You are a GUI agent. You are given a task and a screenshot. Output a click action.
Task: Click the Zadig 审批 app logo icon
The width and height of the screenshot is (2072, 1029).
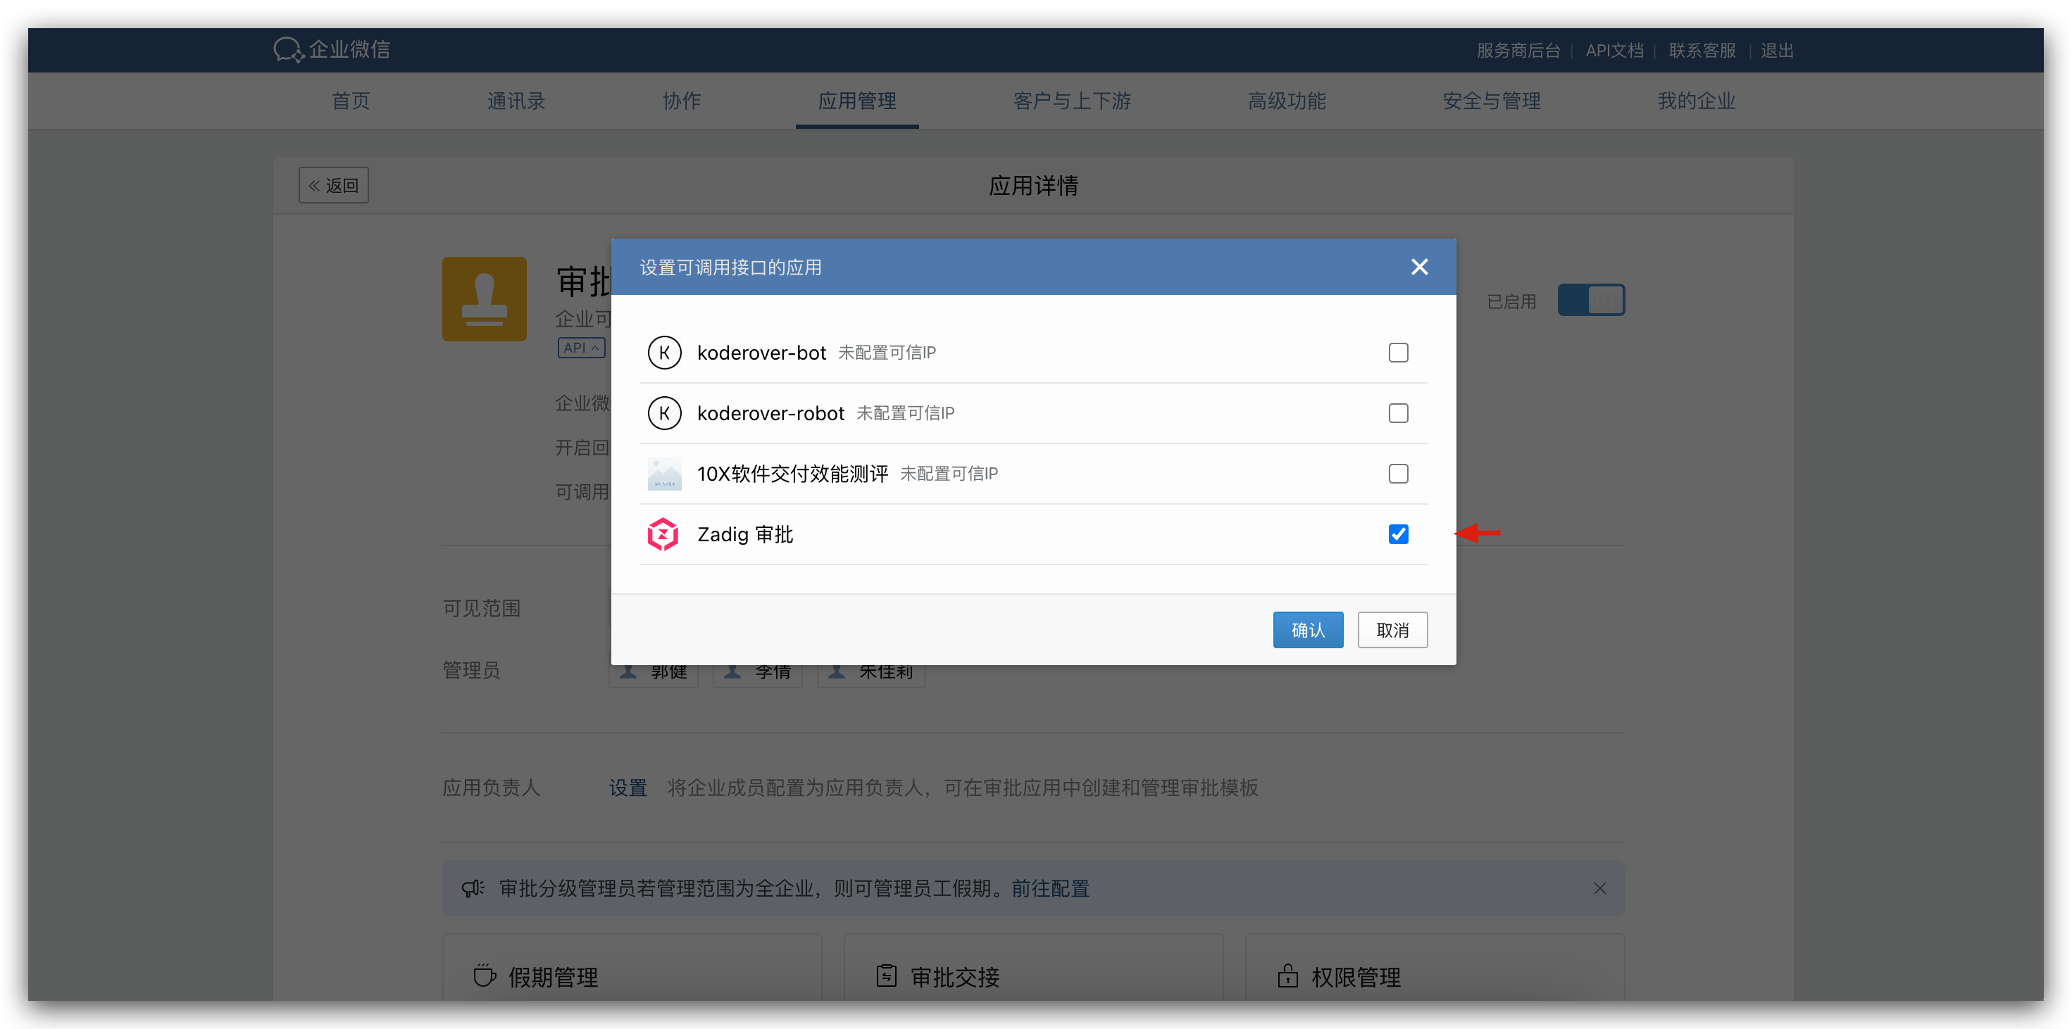click(663, 535)
